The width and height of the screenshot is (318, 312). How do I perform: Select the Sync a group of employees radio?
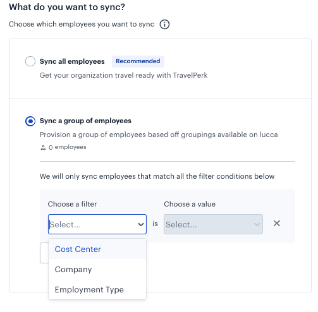[x=30, y=121]
